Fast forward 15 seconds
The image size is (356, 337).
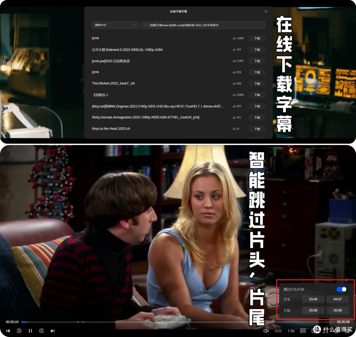click(x=41, y=331)
